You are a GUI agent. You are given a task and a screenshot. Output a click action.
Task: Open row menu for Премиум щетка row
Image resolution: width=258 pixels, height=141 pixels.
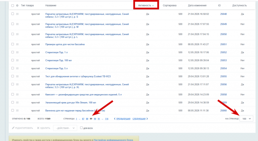coord(17,44)
